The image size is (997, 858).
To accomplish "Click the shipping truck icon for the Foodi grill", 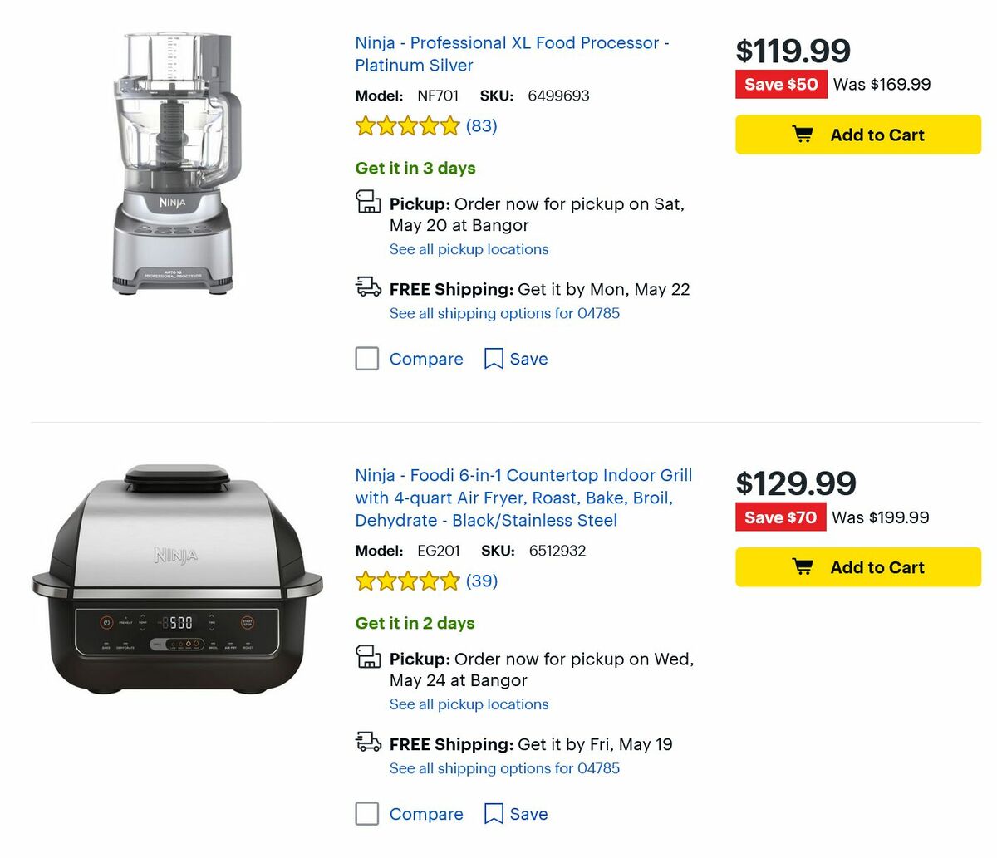I will tap(368, 742).
